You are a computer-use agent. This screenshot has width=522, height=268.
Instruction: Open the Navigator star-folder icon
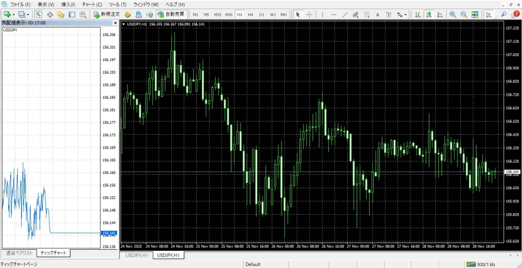pyautogui.click(x=60, y=14)
